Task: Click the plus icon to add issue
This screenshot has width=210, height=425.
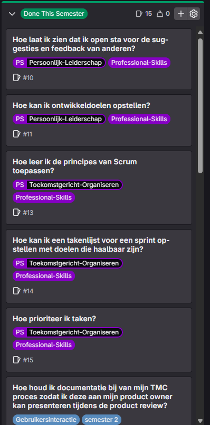Action: 180,14
